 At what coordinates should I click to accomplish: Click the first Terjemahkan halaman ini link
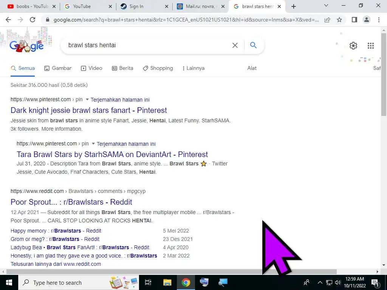120,100
